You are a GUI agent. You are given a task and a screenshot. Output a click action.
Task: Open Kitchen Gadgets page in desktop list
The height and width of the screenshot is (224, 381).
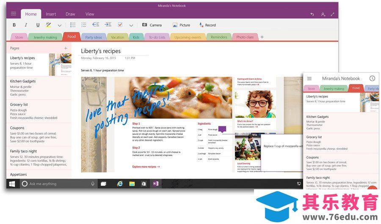point(39,88)
